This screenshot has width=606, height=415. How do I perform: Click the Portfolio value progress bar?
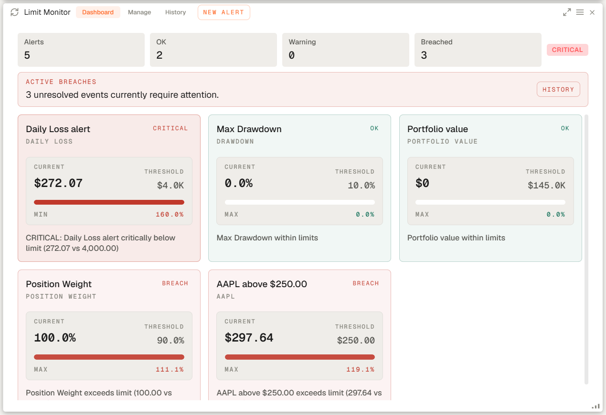tap(490, 202)
